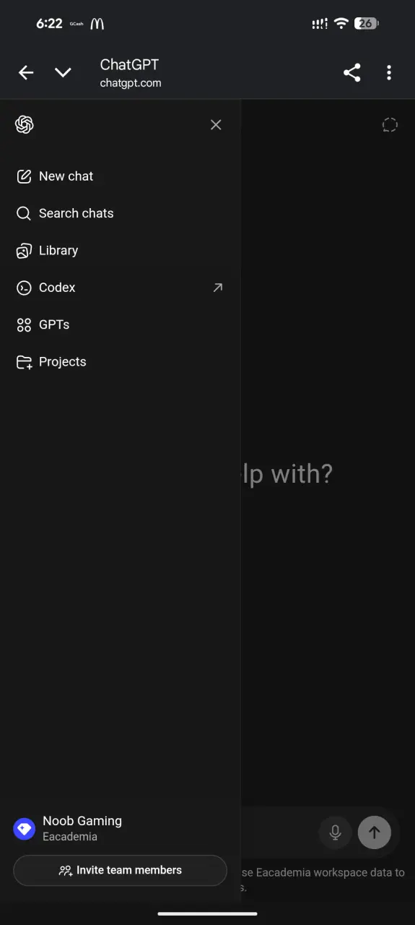Open Search chats
Image resolution: width=415 pixels, height=925 pixels.
tap(120, 213)
